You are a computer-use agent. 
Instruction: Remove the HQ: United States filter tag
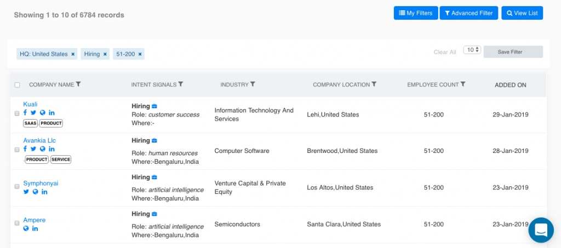click(73, 54)
